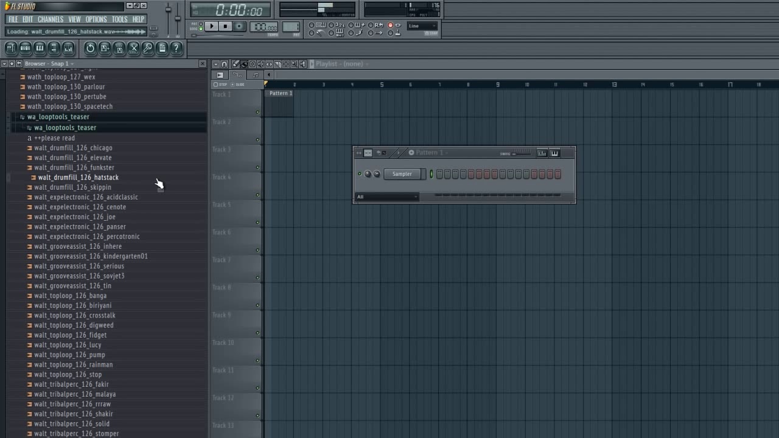The width and height of the screenshot is (779, 438).
Task: Toggle Track 1 mute dot
Action: tap(258, 112)
